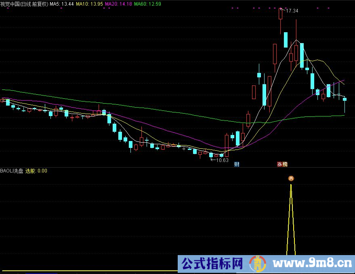Open the 视觉中国 stock title period selector
The image size is (355, 274).
(24, 4)
